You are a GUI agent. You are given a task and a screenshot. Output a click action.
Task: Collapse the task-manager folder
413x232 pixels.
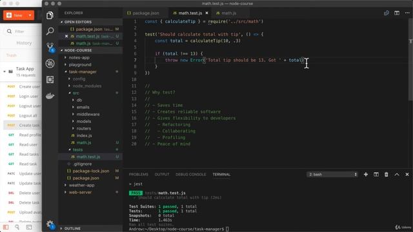click(83, 72)
